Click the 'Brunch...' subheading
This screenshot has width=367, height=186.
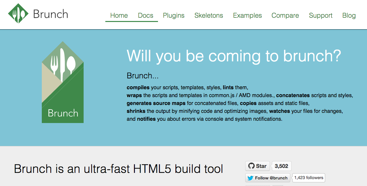(143, 75)
